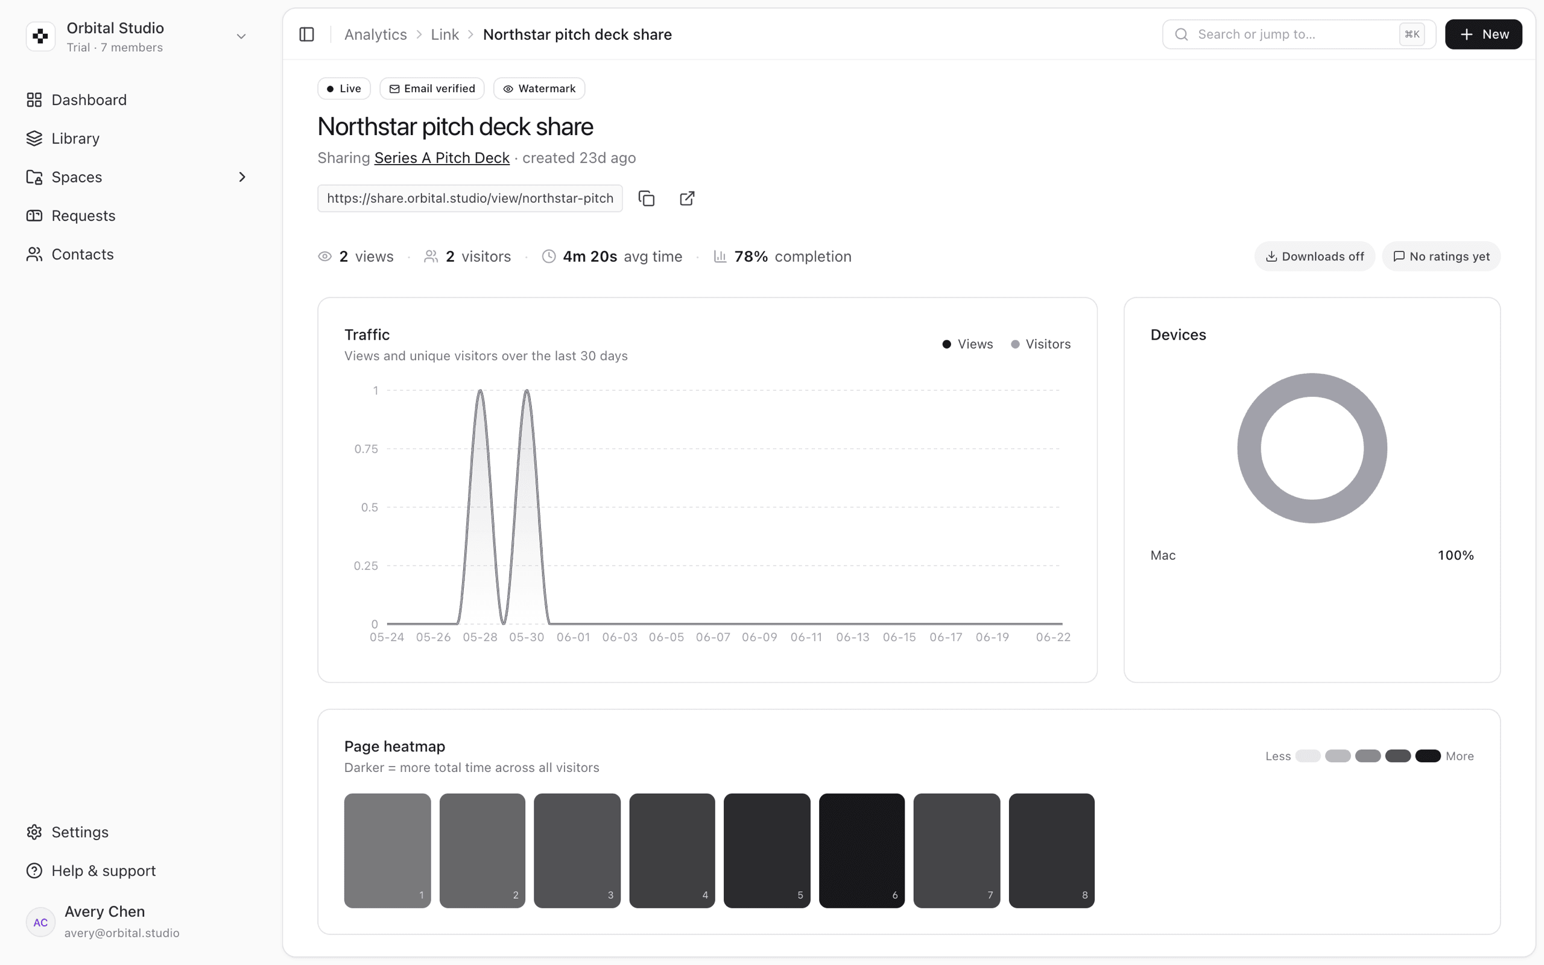Click the middle heatmap legend swatch
Screen dimensions: 1544x965
click(1368, 756)
